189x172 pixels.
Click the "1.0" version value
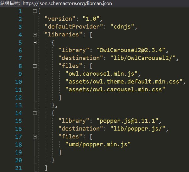coord(91,19)
